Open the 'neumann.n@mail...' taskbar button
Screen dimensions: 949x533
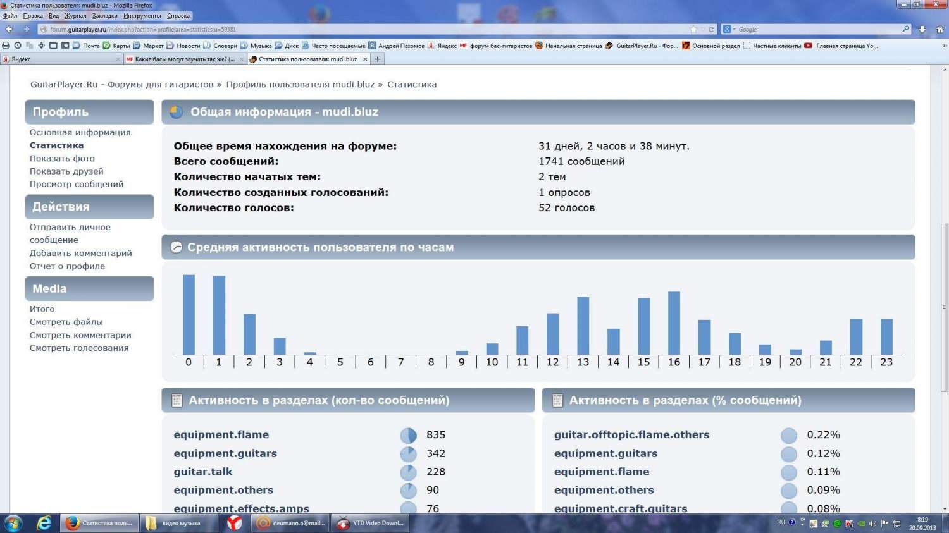tap(290, 523)
